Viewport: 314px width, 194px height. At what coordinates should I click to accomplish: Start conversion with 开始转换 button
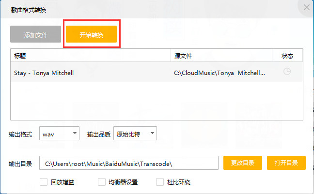pos(92,34)
